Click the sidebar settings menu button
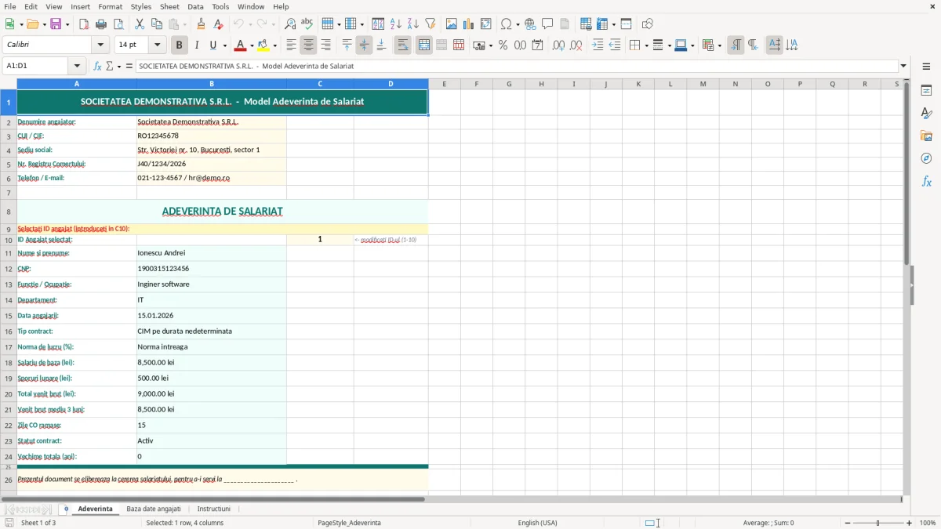The width and height of the screenshot is (941, 529). point(926,67)
